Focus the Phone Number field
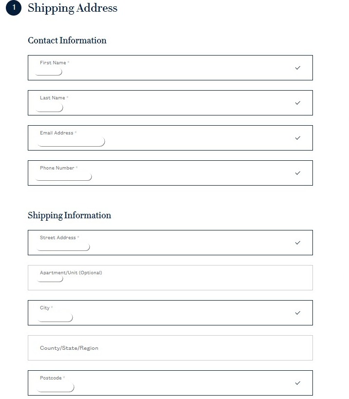The width and height of the screenshot is (349, 399). click(x=170, y=173)
